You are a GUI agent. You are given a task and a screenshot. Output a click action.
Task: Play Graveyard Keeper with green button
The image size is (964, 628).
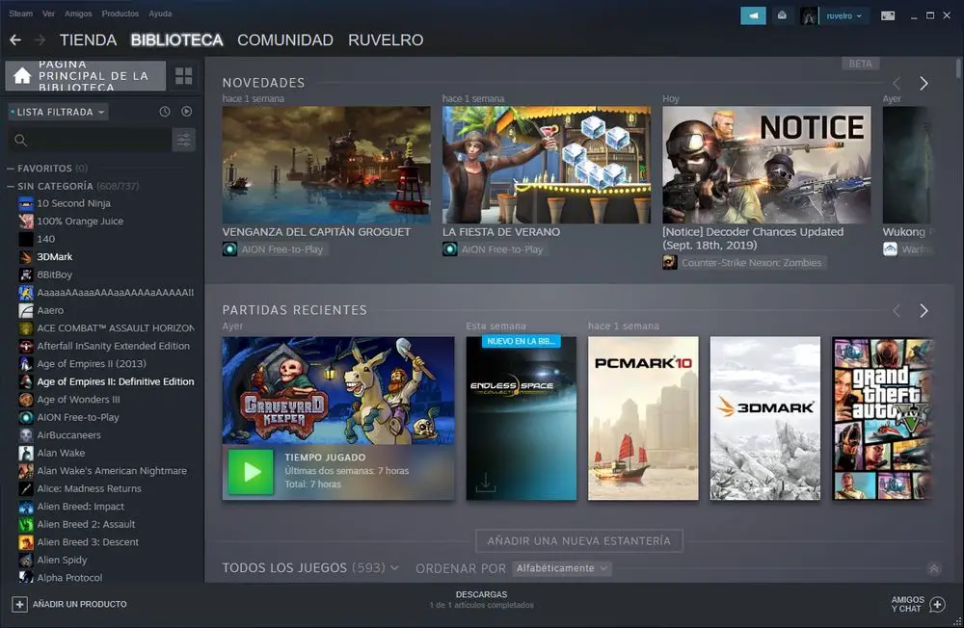(251, 472)
